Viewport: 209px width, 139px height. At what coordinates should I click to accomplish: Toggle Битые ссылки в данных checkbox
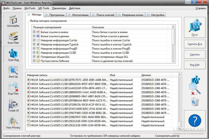pos(34,36)
